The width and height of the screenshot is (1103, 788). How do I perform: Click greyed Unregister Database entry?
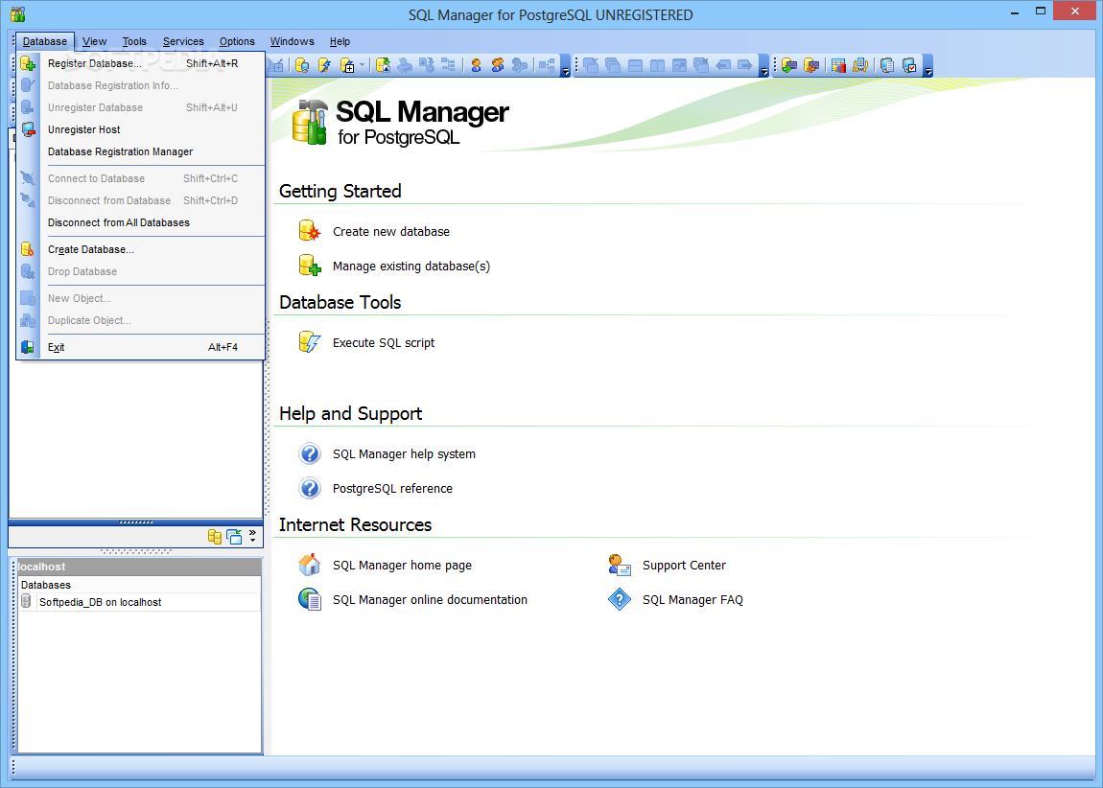[x=141, y=107]
